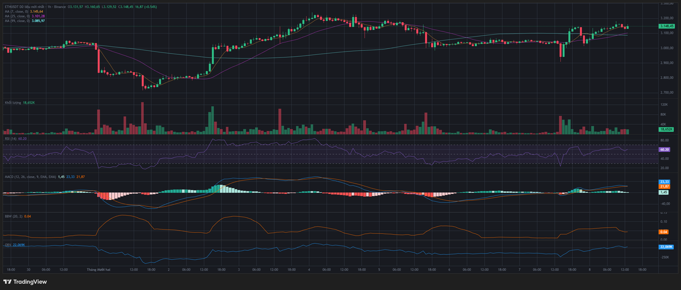Click the close price value C3.148,45
The height and width of the screenshot is (290, 681).
(126, 7)
